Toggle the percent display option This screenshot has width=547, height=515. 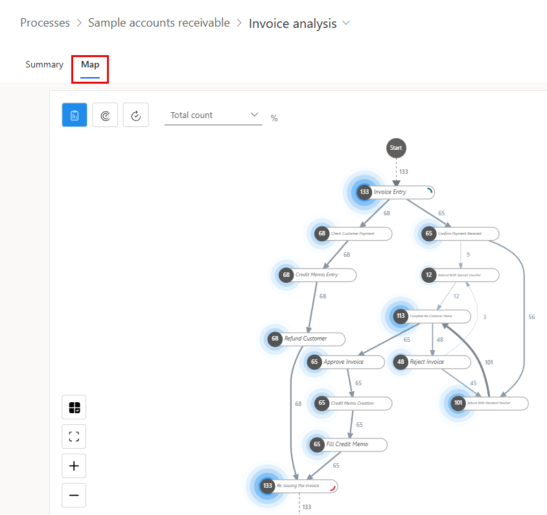click(x=274, y=118)
